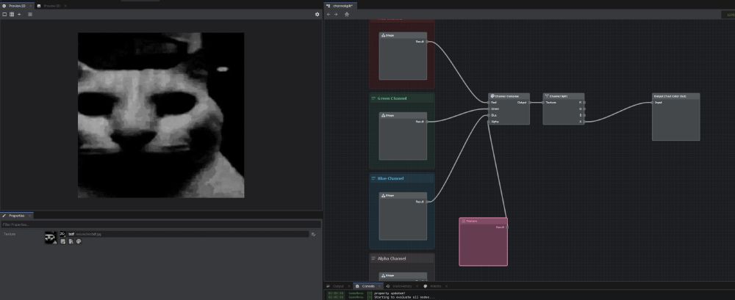Click the Shape icon in Blue Channel node

pos(383,195)
